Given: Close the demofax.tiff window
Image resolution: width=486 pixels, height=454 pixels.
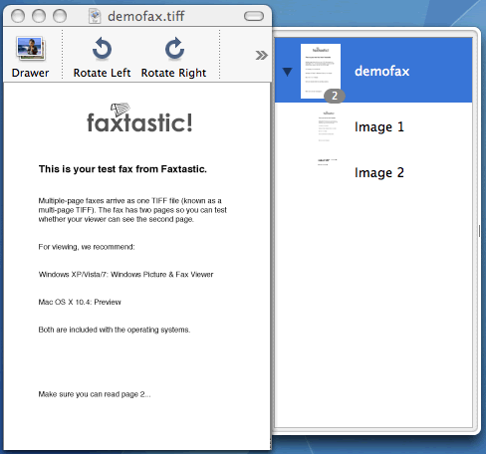Looking at the screenshot, I should (18, 16).
